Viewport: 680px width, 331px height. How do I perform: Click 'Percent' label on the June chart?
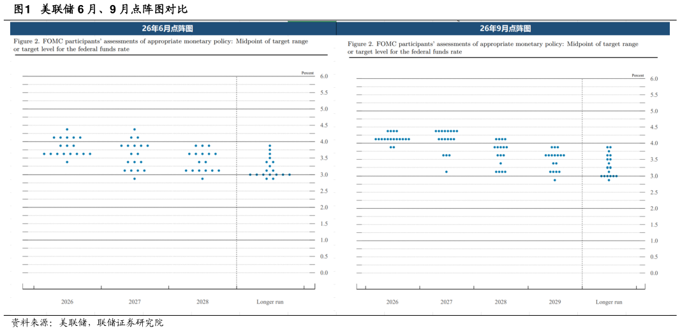[x=307, y=73]
